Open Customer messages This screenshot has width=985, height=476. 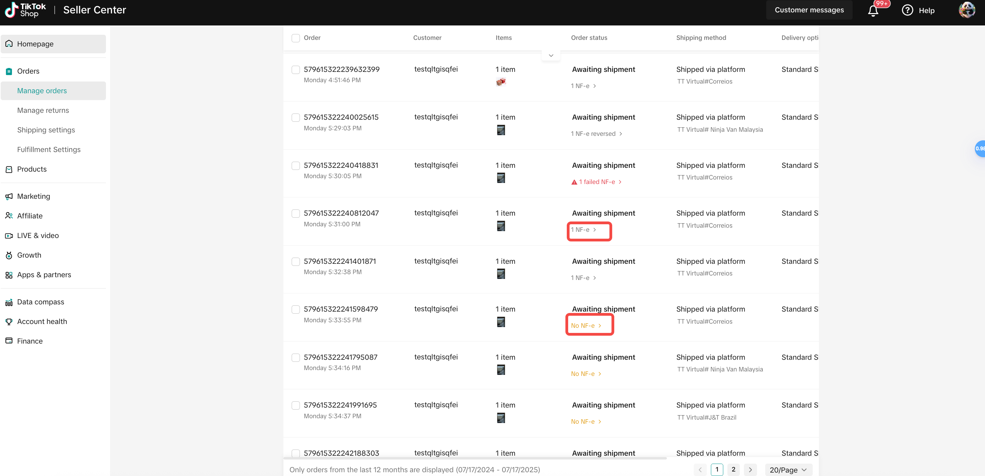coord(809,10)
